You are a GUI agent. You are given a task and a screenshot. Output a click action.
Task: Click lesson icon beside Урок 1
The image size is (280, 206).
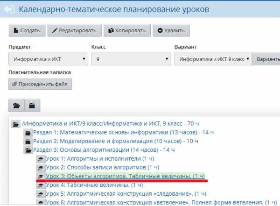coord(41,159)
